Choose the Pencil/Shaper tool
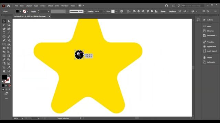Image resolution: width=220 pixels, height=123 pixels. pyautogui.click(x=4, y=40)
